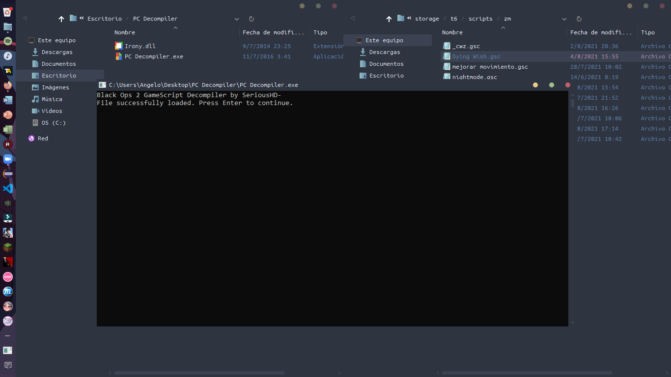Viewport: 671px width, 377px height.
Task: Go up one folder in the zm window
Action: tap(389, 19)
